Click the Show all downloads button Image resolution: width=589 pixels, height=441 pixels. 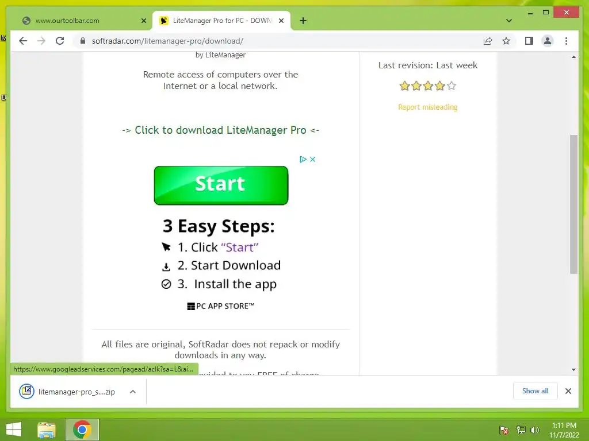536,391
